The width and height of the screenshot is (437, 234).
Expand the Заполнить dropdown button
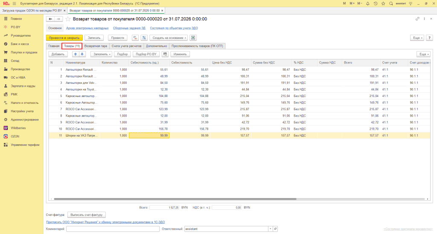coord(102,54)
